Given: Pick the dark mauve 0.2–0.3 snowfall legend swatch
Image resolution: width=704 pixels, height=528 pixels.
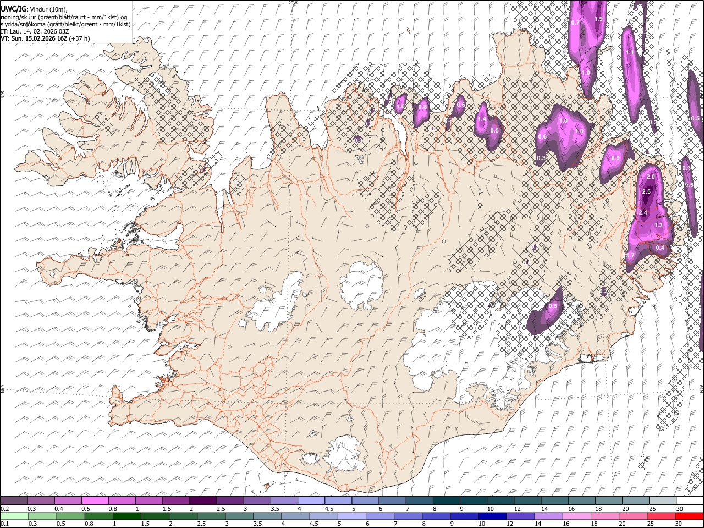Looking at the screenshot, I should click(14, 501).
